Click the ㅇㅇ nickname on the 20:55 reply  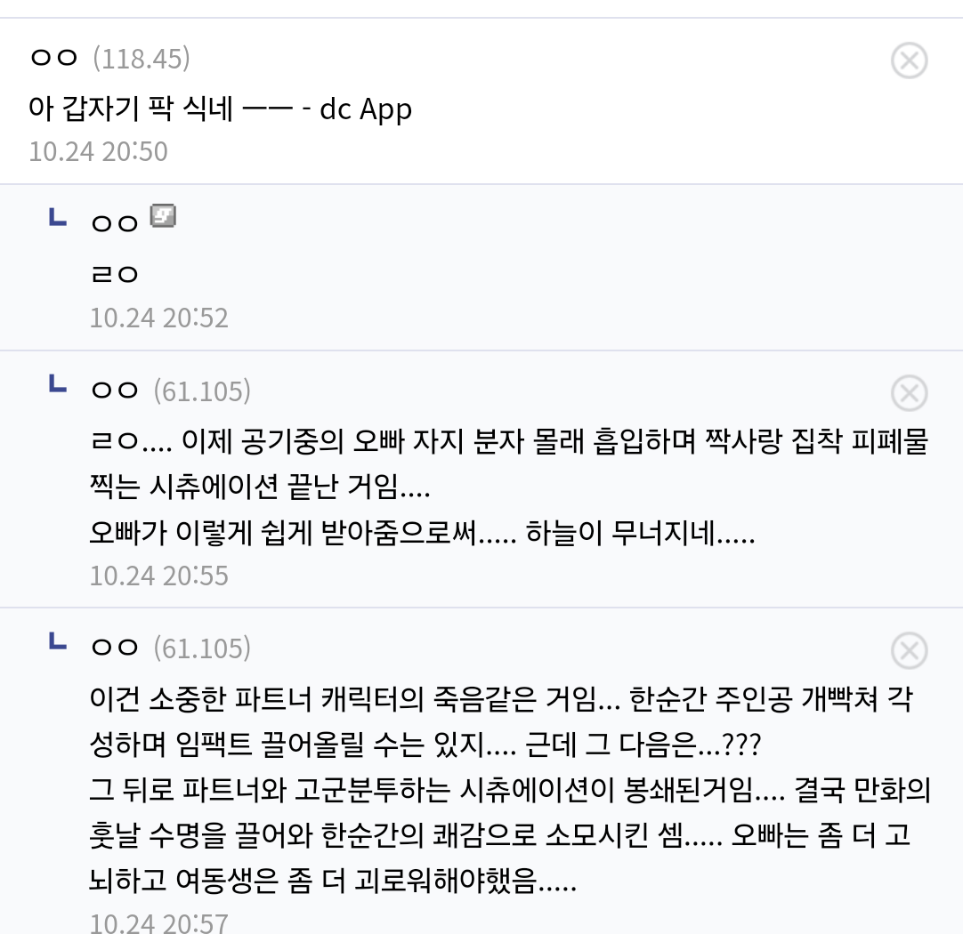tap(115, 391)
